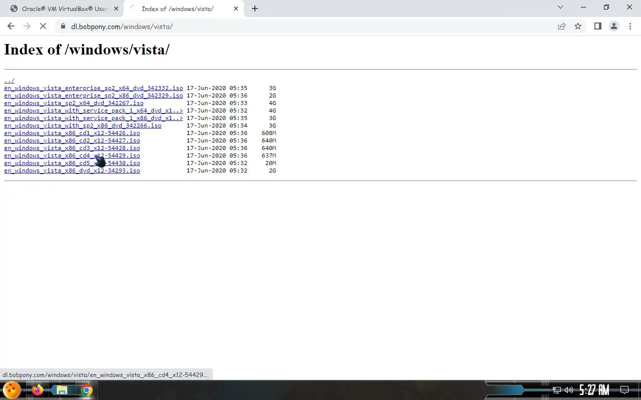Viewport: 641px width, 400px height.
Task: Download en_windows_vista_x86_dvd_x12-34293.iso
Action: [x=72, y=170]
